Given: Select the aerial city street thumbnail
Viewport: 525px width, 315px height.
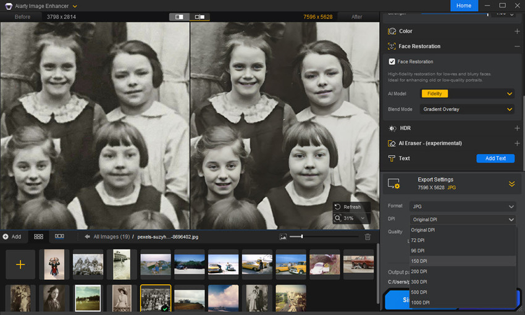Looking at the screenshot, I should pos(291,298).
